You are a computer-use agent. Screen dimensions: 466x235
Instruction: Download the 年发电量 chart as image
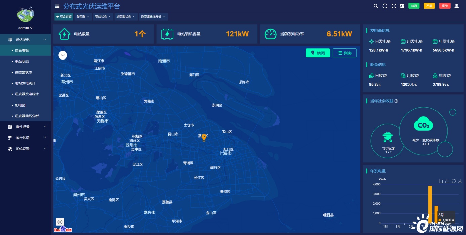click(460, 181)
